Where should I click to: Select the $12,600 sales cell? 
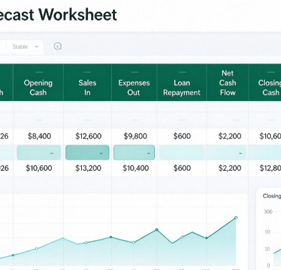pyautogui.click(x=88, y=136)
